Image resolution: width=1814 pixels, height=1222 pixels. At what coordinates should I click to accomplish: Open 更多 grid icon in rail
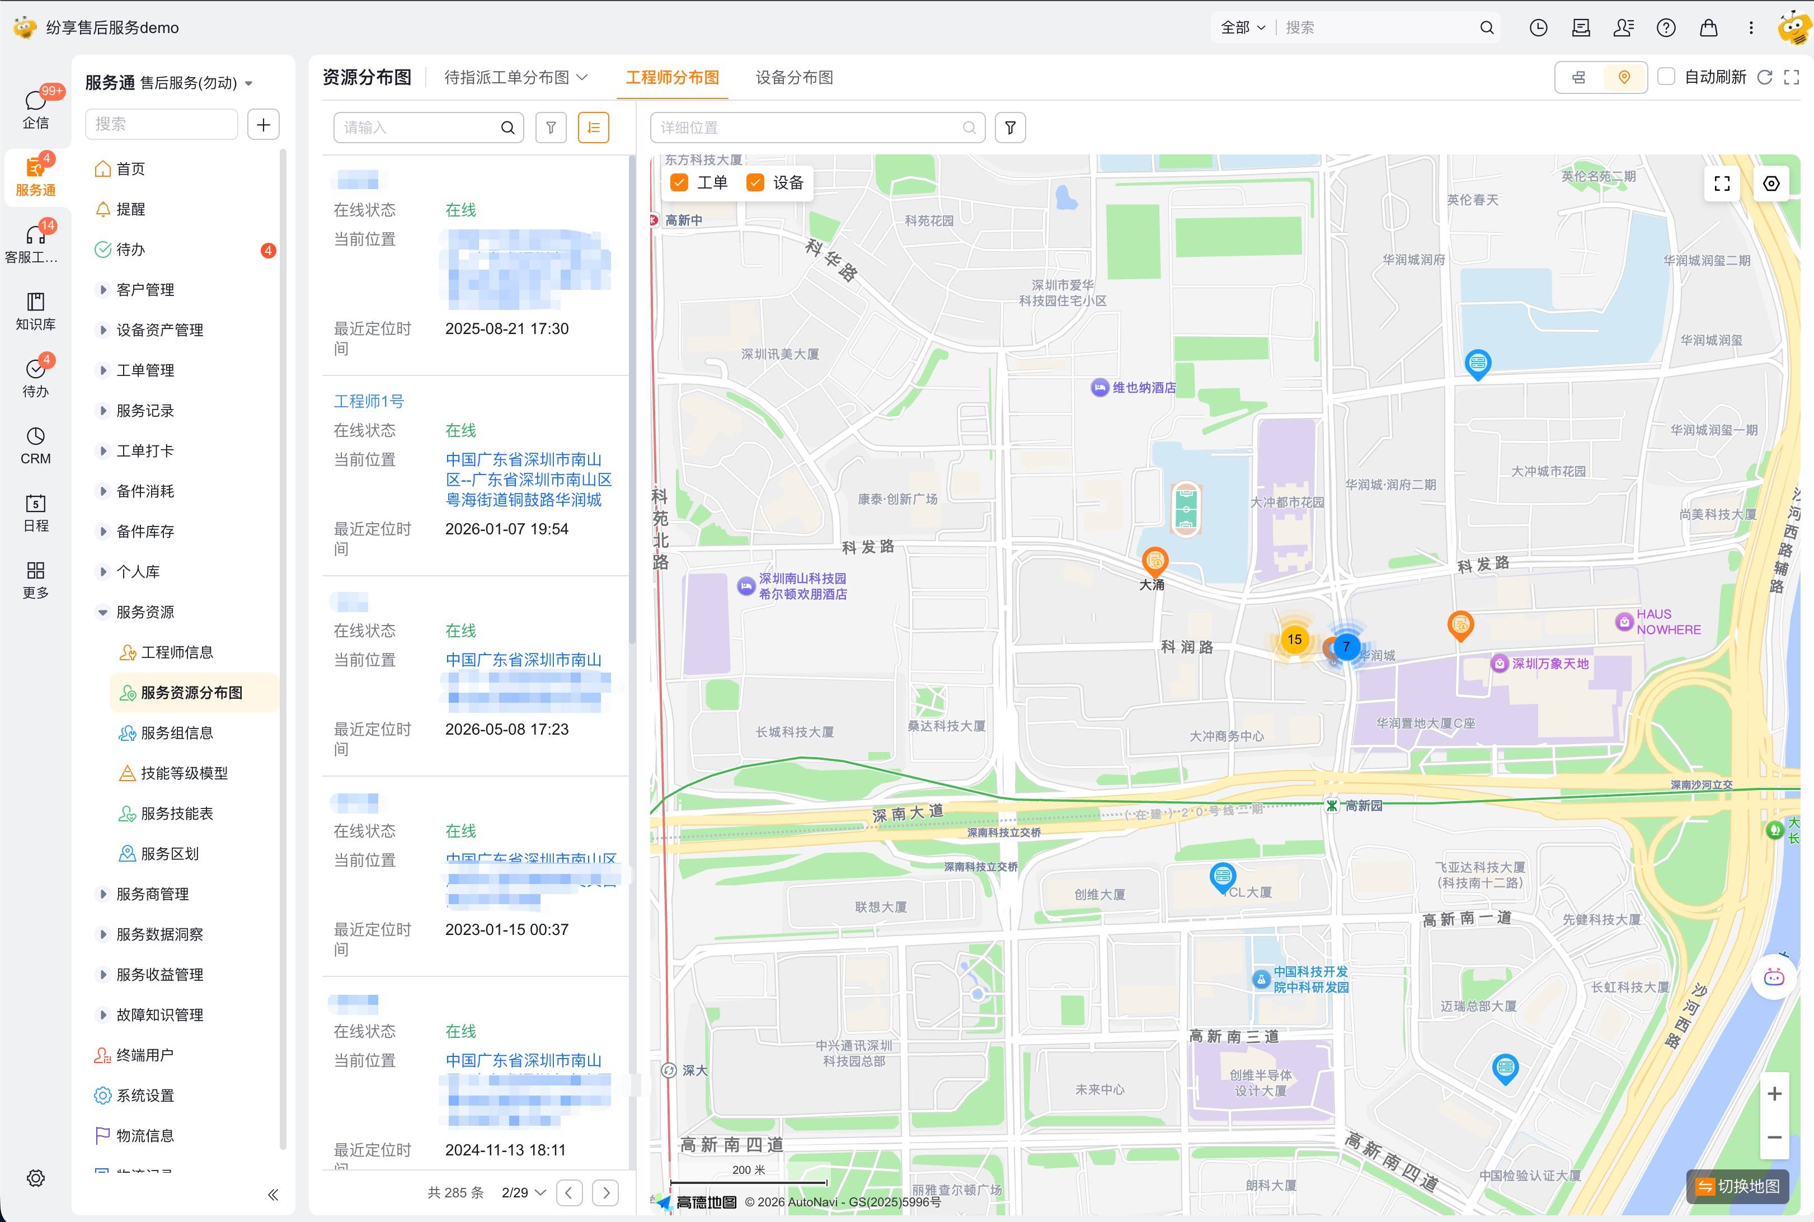(36, 580)
